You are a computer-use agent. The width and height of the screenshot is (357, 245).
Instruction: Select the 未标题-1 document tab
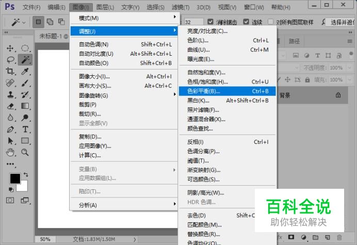54,36
